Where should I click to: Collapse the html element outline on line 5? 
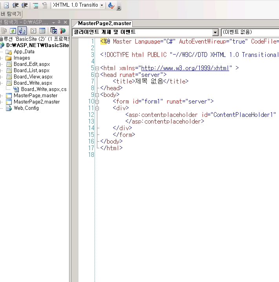(x=97, y=68)
